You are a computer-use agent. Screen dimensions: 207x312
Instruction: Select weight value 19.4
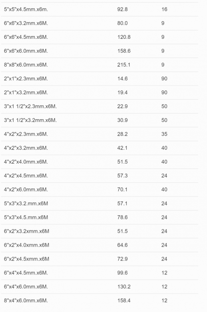click(x=122, y=92)
